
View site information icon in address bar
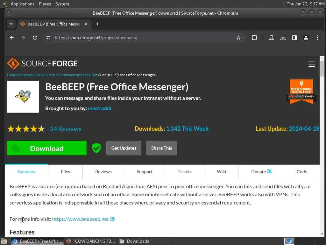pos(48,38)
